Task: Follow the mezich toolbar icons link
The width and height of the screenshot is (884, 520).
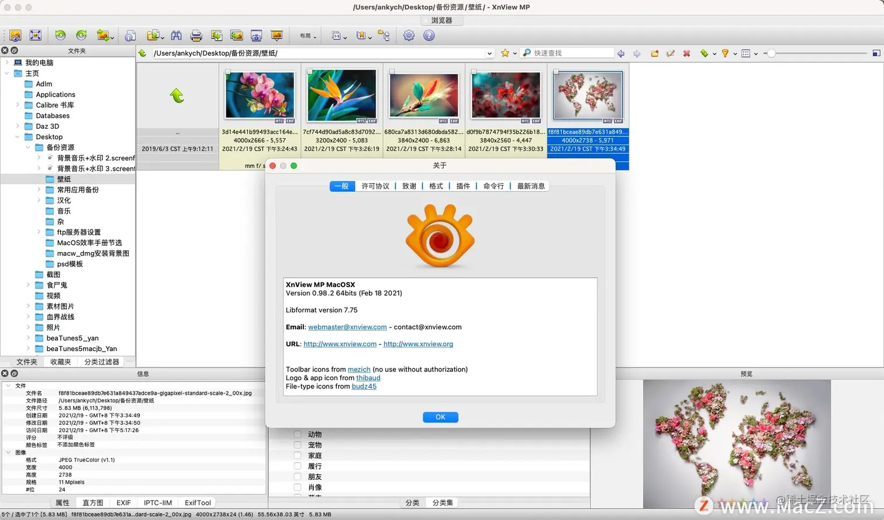Action: click(x=359, y=369)
